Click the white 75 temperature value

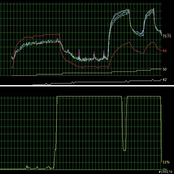point(169,36)
